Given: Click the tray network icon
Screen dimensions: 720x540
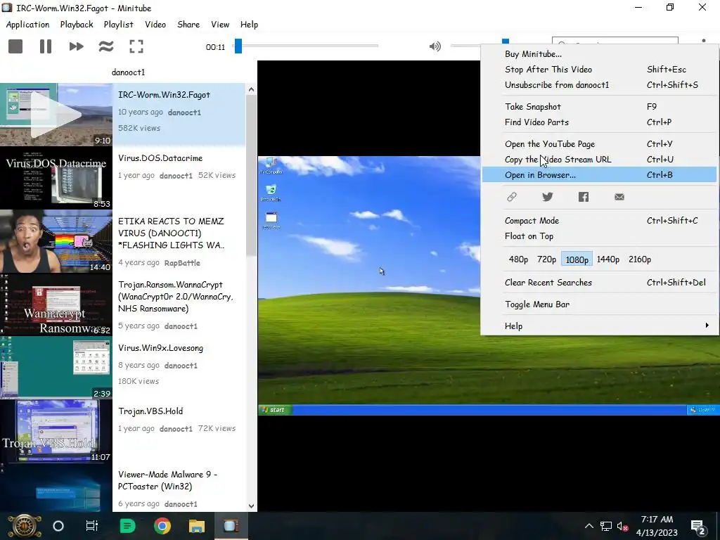Looking at the screenshot, I should 605,526.
